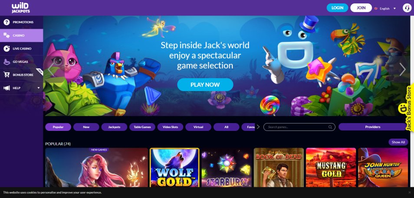This screenshot has height=198, width=414.
Task: Click the Go Vegas icon
Action: [7, 62]
